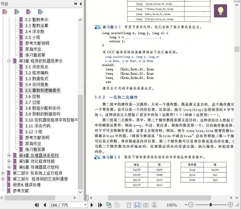Expand 第三部分 程序间的交流和通信 node
The image size is (241, 210).
(3, 179)
